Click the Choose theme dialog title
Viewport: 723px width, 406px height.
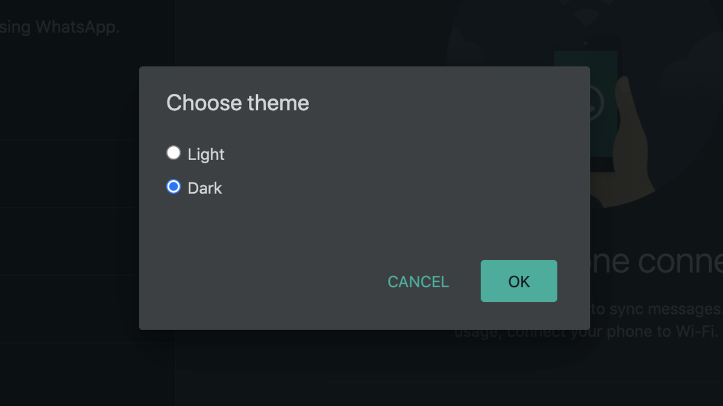[237, 102]
